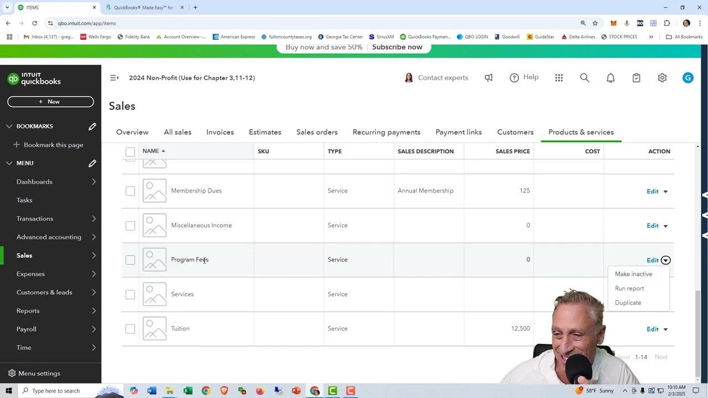Open the announcements megaphone icon
This screenshot has height=398, width=708.
click(x=488, y=78)
